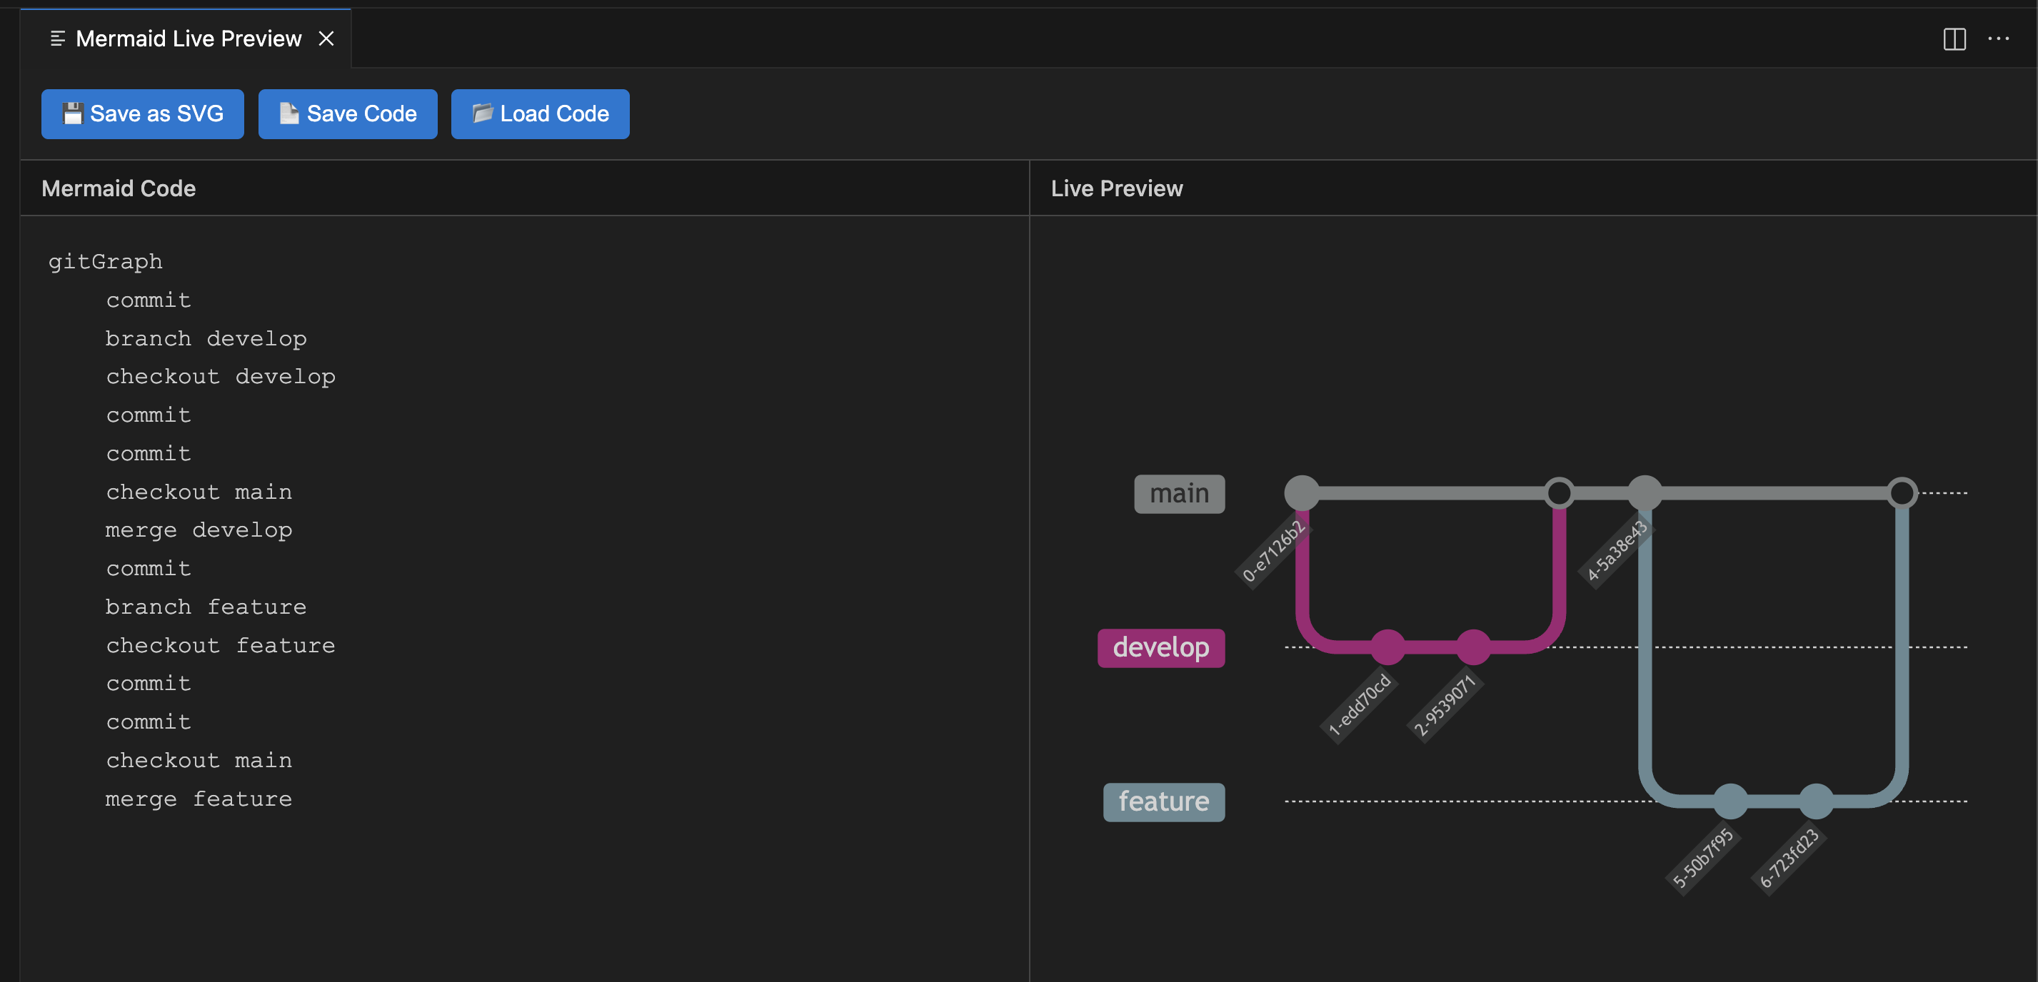Click the develop branch label
2038x982 pixels.
1160,647
